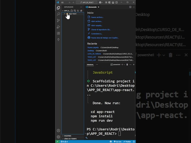The image size is (191, 143).
Task: Create a new file in Explorer
Action: click(x=72, y=11)
